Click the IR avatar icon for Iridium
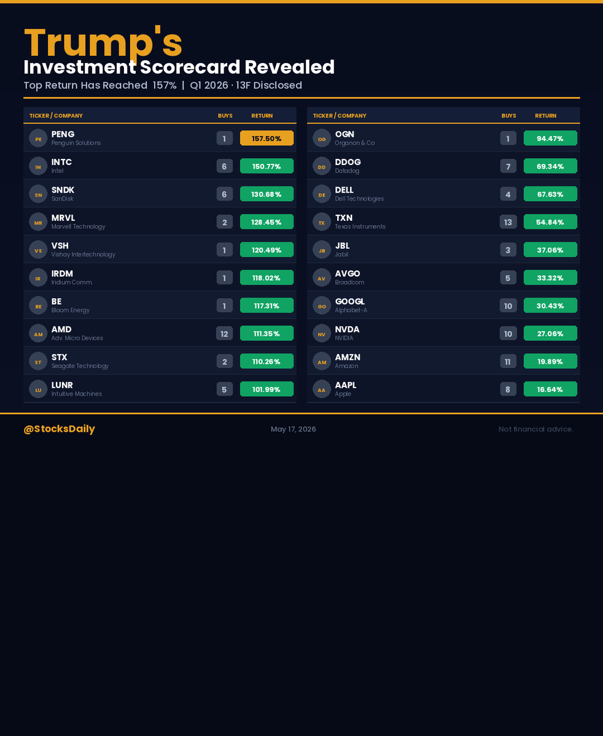Viewport: 603px width, 736px height. pos(38,278)
